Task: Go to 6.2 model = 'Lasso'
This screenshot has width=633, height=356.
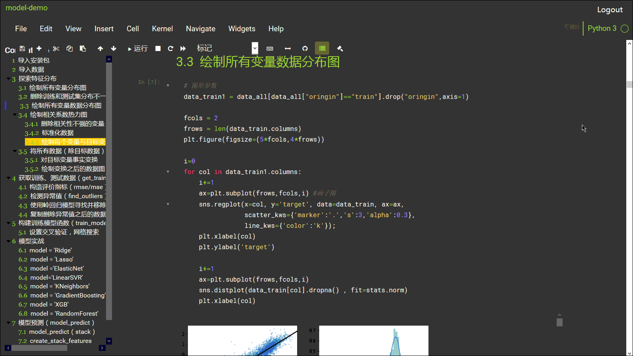Action: [x=46, y=259]
